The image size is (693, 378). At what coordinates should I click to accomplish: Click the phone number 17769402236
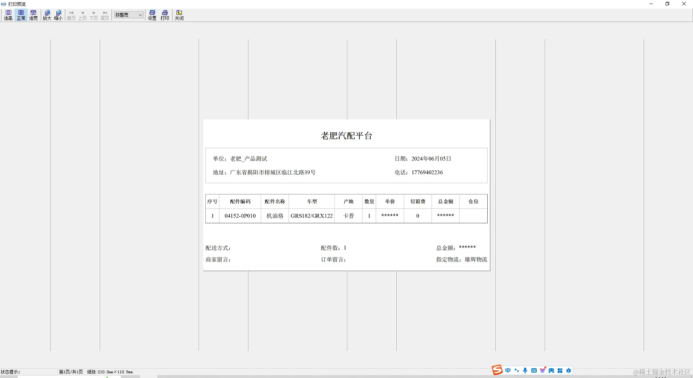427,172
